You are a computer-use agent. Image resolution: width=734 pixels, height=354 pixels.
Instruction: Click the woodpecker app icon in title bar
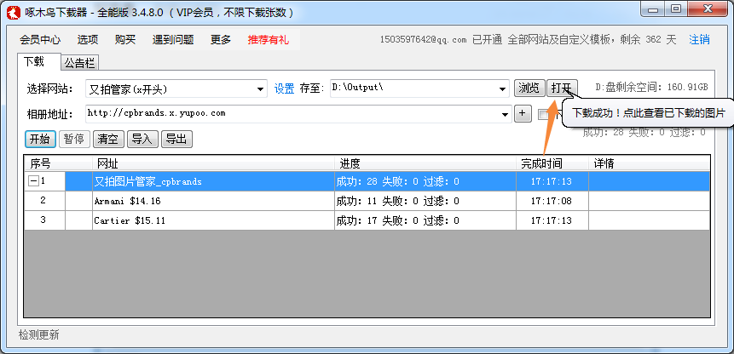14,13
